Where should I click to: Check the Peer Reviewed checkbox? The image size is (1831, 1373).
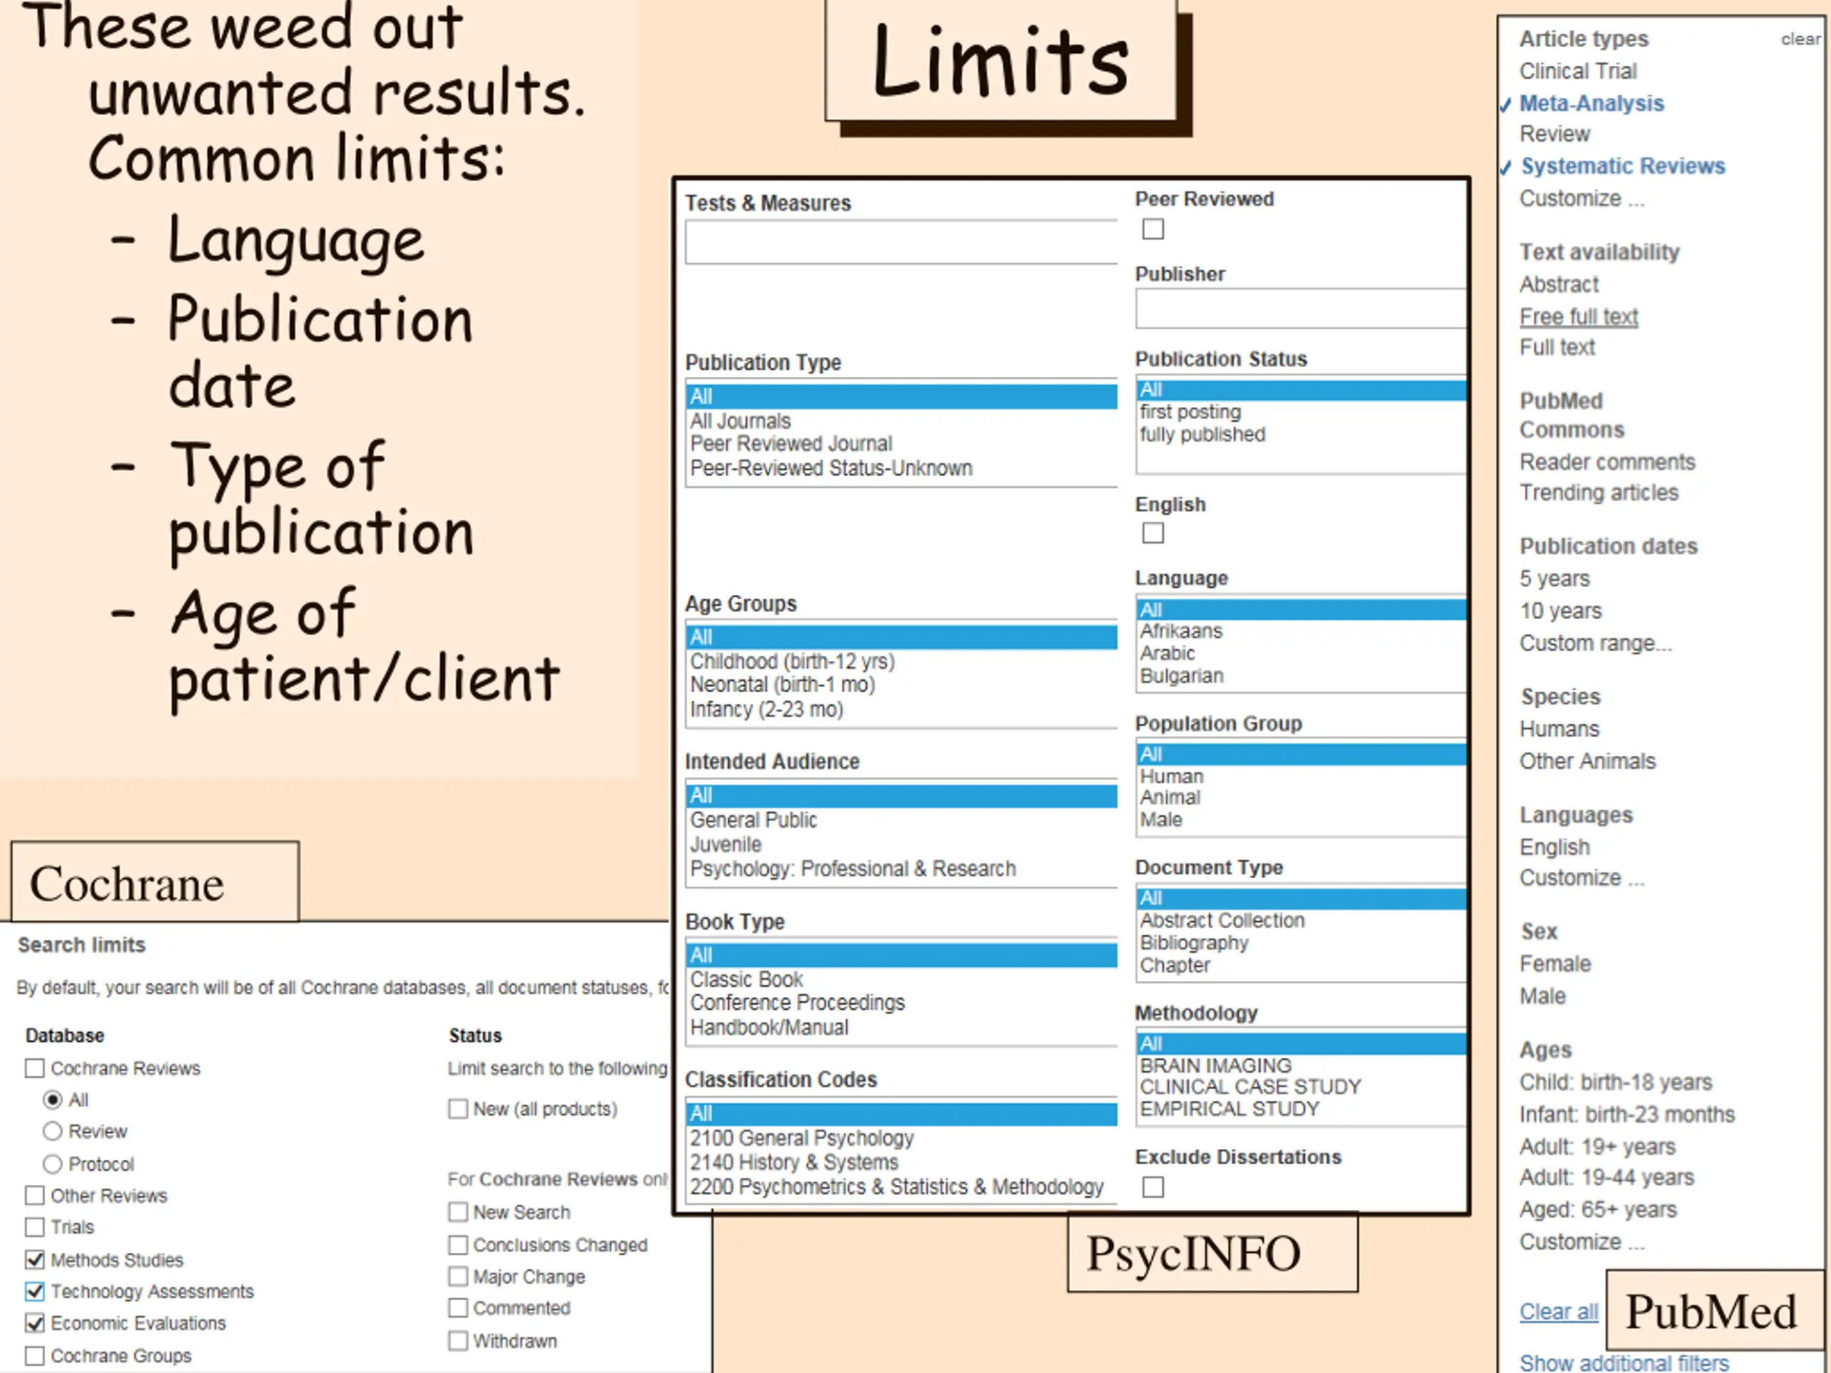(1152, 230)
